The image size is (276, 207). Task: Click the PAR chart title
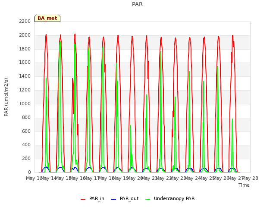click(137, 4)
